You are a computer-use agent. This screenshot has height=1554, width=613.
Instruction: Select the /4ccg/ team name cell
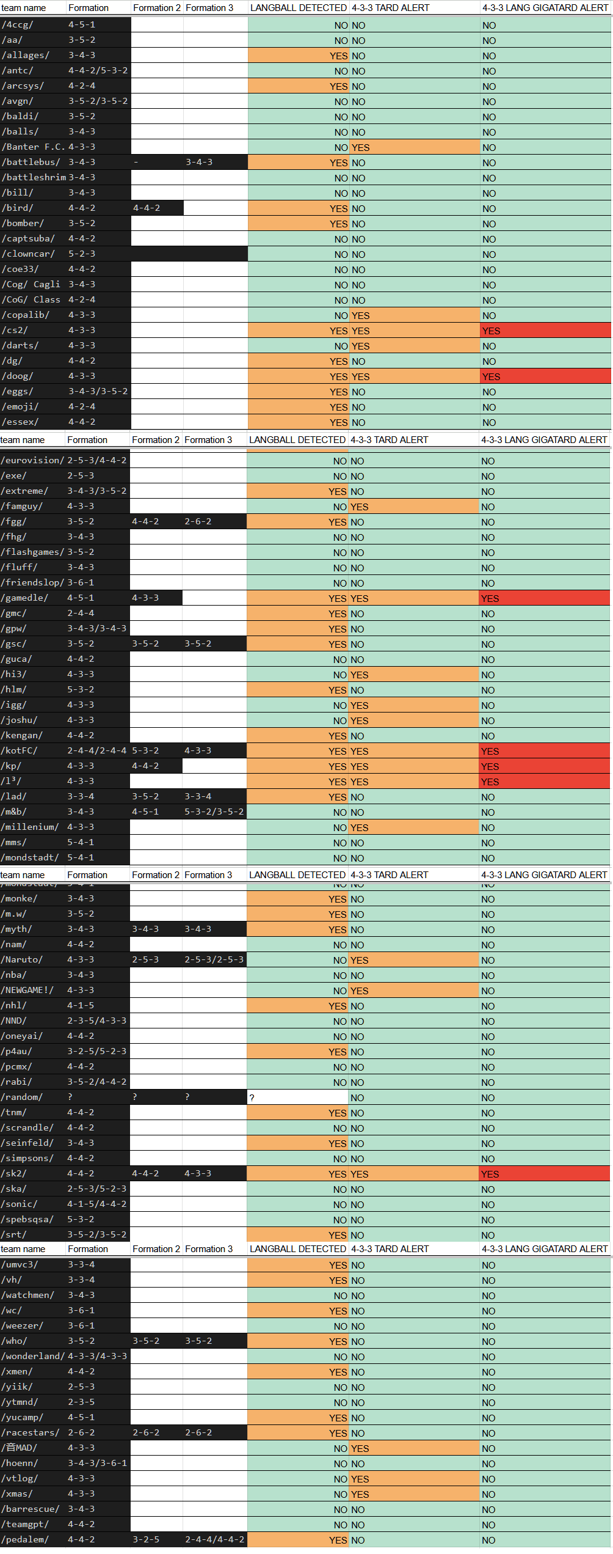point(34,25)
